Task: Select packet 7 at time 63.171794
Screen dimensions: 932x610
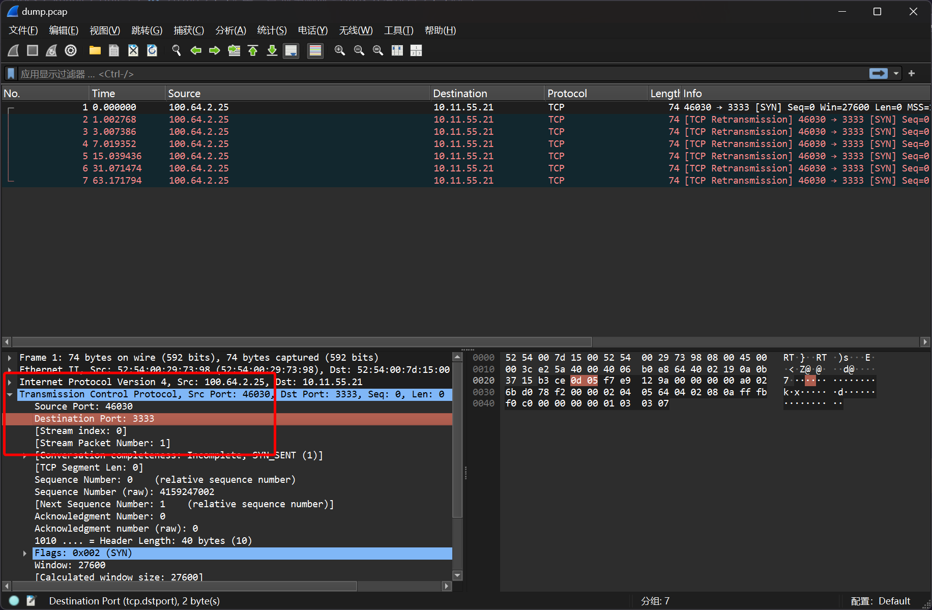Action: click(466, 181)
